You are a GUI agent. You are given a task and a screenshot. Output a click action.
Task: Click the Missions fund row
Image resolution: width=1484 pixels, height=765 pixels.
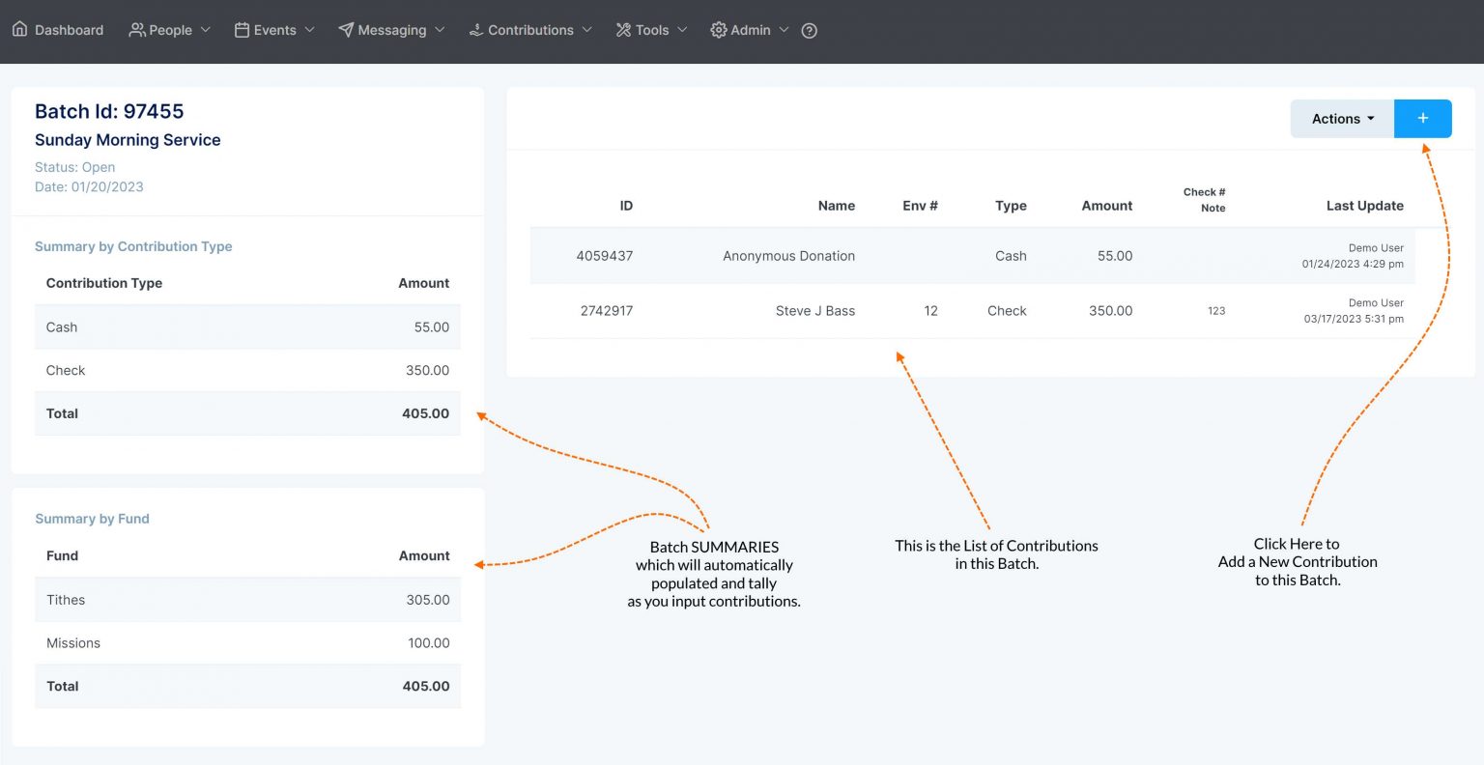click(x=247, y=643)
